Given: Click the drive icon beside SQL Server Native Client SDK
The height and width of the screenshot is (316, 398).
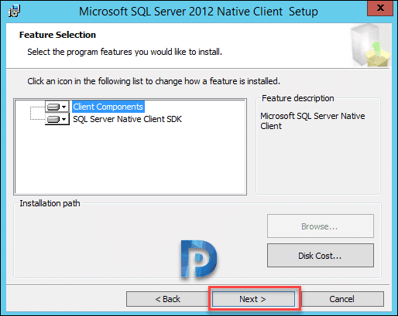Looking at the screenshot, I should pos(53,119).
